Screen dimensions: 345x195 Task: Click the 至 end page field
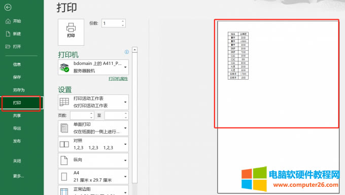point(115,115)
